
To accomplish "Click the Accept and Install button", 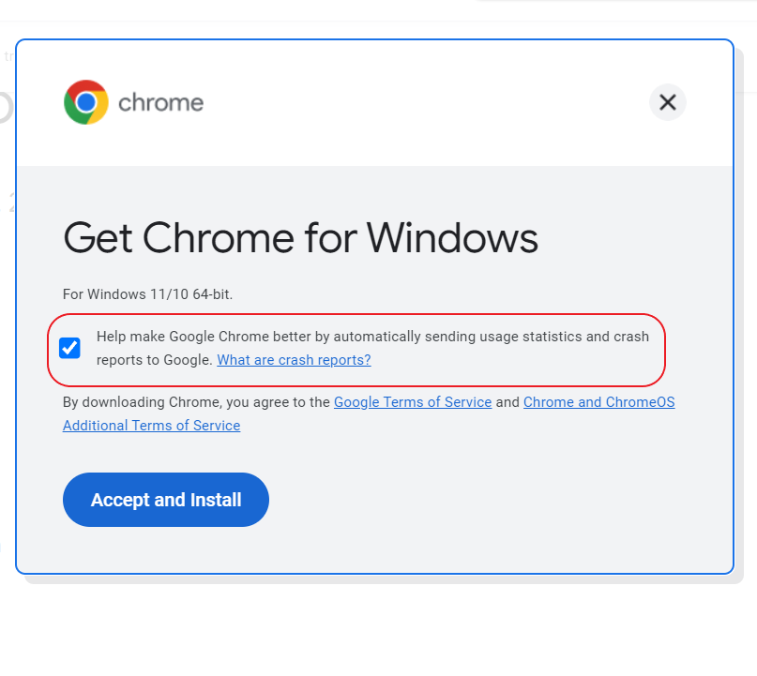I will (x=166, y=500).
